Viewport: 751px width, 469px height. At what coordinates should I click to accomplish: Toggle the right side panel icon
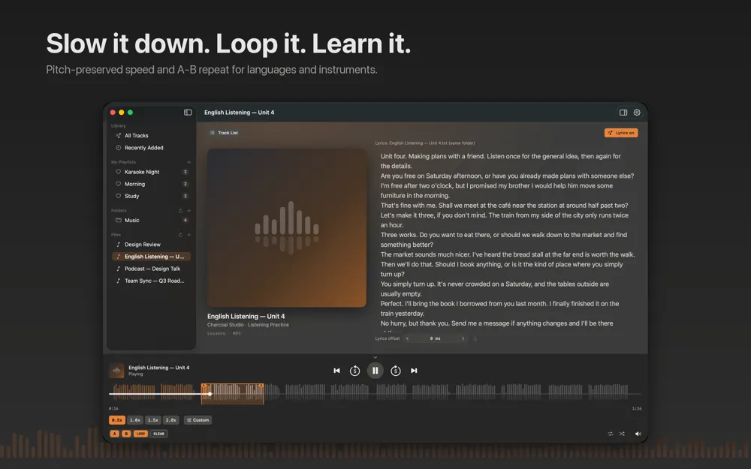pos(623,113)
